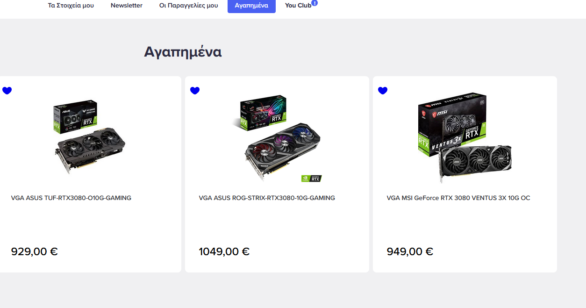Toggle favorite heart on ASUS ROG-STRIX card
Screen dimensions: 586x308
click(x=195, y=90)
